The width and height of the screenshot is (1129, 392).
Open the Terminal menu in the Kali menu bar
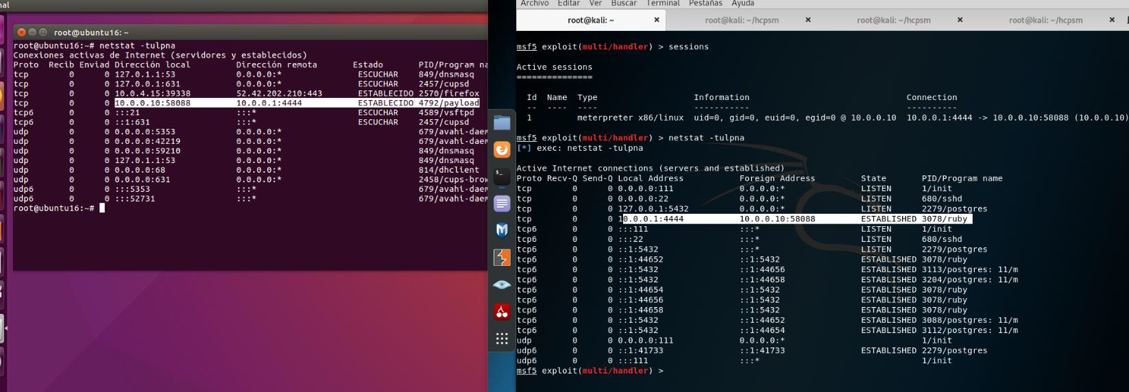(x=663, y=3)
